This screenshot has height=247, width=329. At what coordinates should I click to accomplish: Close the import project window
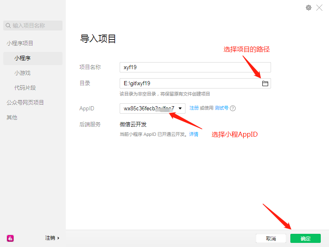(x=320, y=8)
